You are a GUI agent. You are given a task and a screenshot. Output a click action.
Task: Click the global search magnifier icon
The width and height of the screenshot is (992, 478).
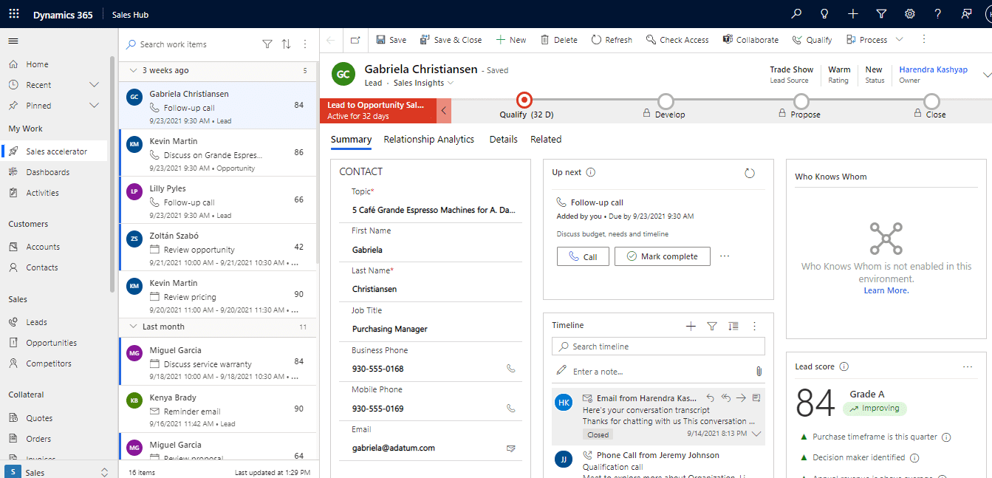pyautogui.click(x=796, y=14)
